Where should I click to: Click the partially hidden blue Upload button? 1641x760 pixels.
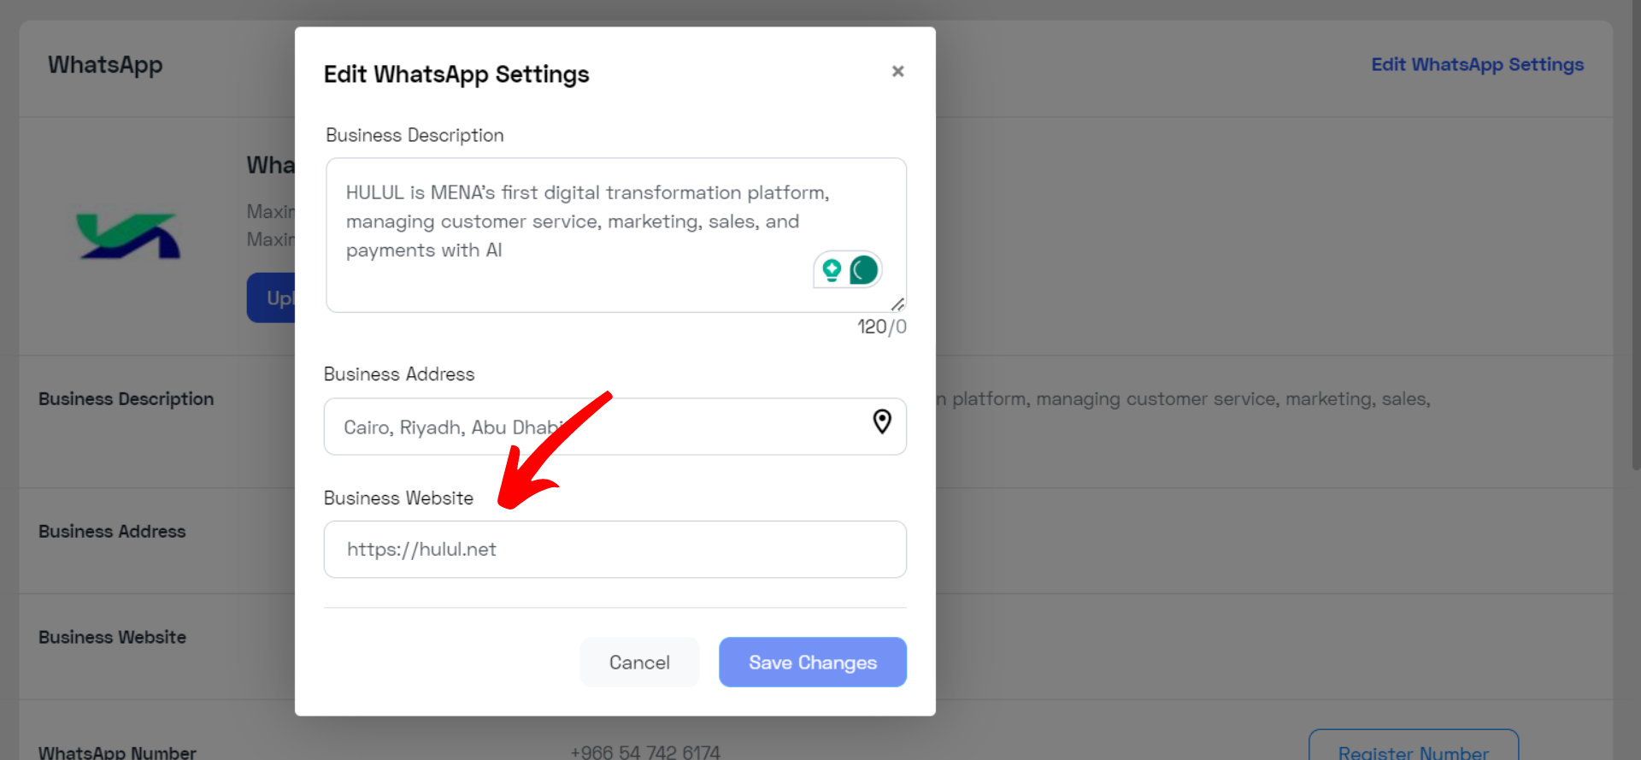tap(271, 298)
